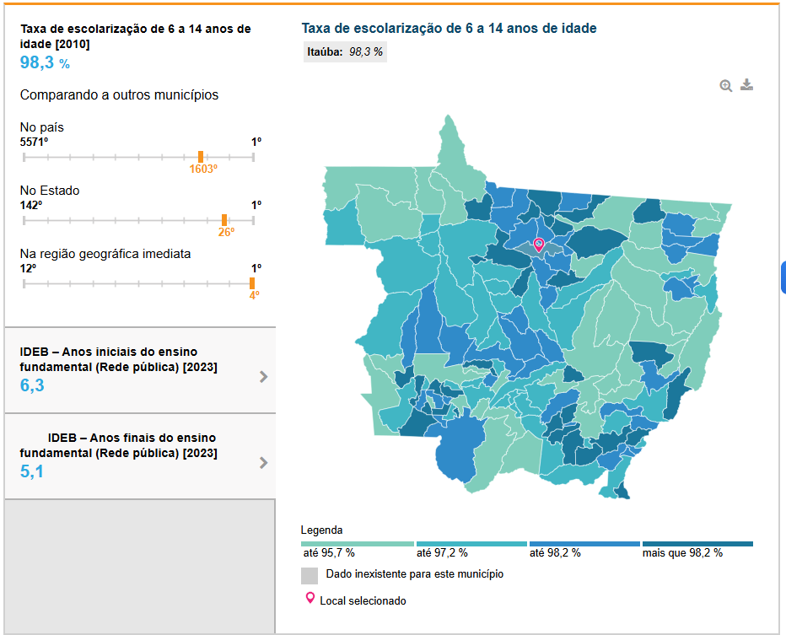The height and width of the screenshot is (635, 786).
Task: Click the 'mais que 98,2 %' legend color bar
Action: coord(697,544)
